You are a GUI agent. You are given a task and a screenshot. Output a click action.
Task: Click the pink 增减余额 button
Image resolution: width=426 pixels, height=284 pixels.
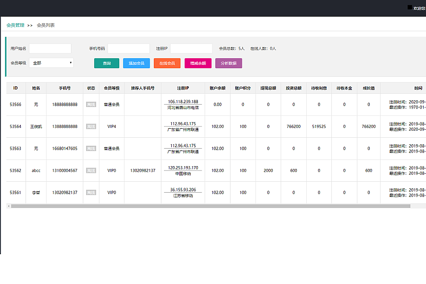(x=198, y=63)
